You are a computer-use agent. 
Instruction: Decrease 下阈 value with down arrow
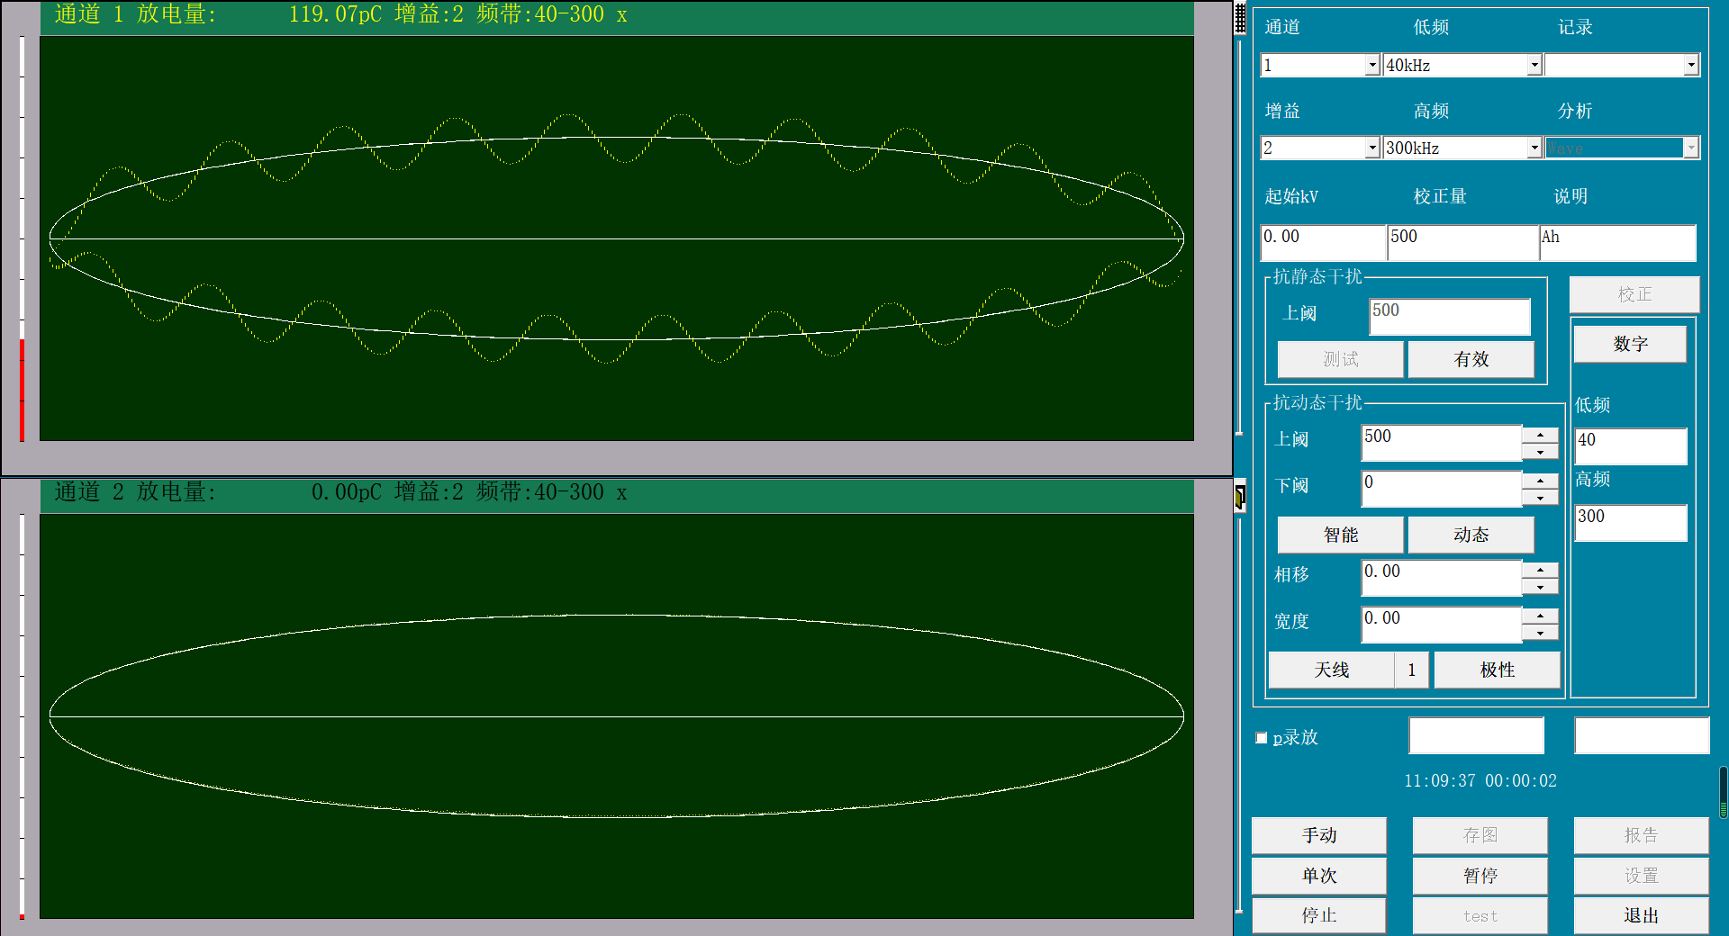click(1540, 498)
